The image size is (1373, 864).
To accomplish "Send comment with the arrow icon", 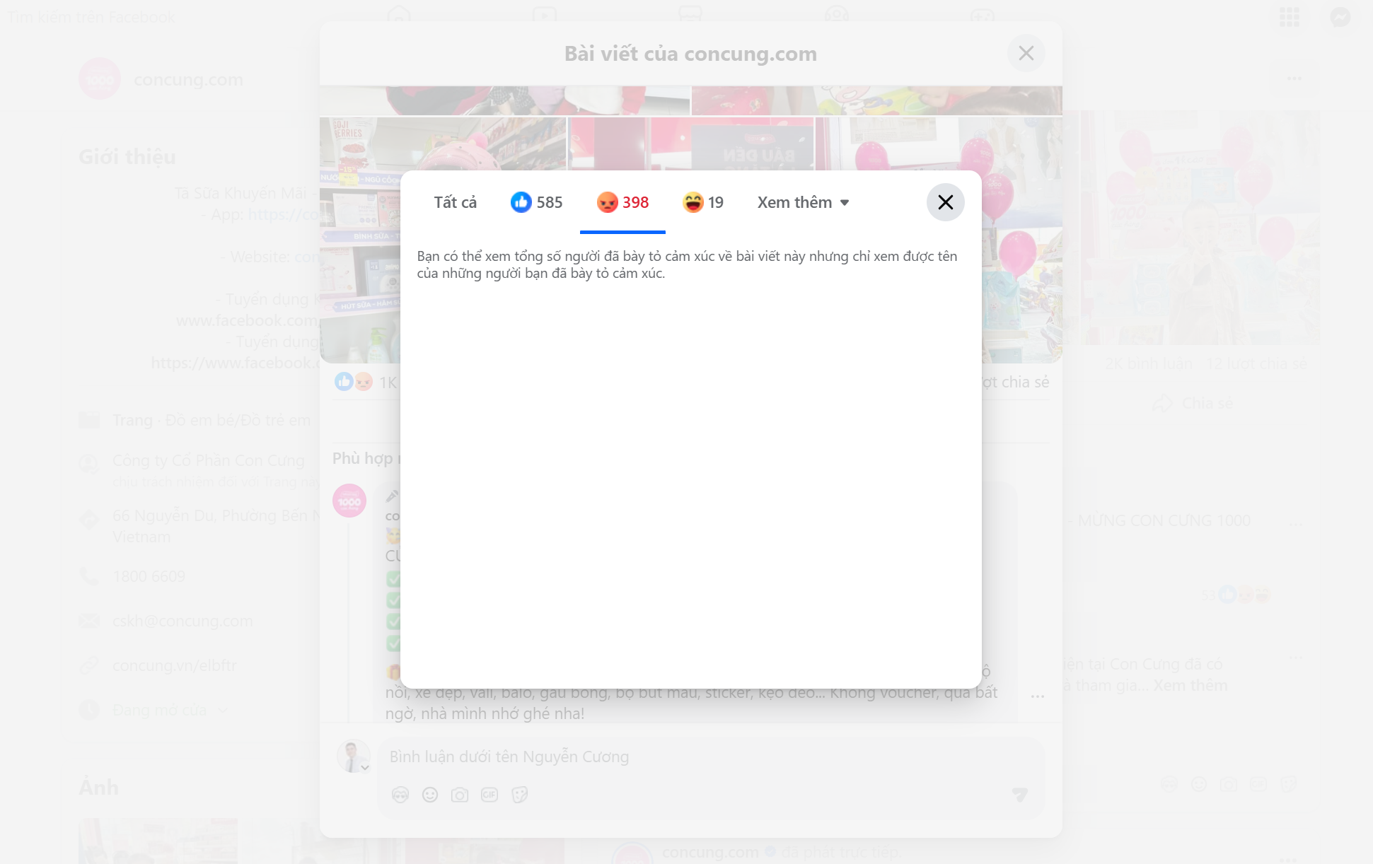I will click(x=1019, y=795).
